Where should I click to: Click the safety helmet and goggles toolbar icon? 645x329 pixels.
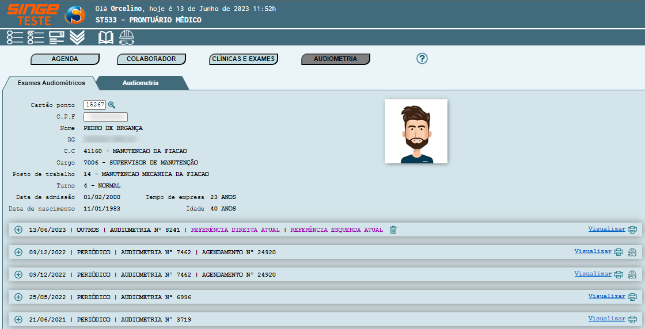click(x=127, y=38)
